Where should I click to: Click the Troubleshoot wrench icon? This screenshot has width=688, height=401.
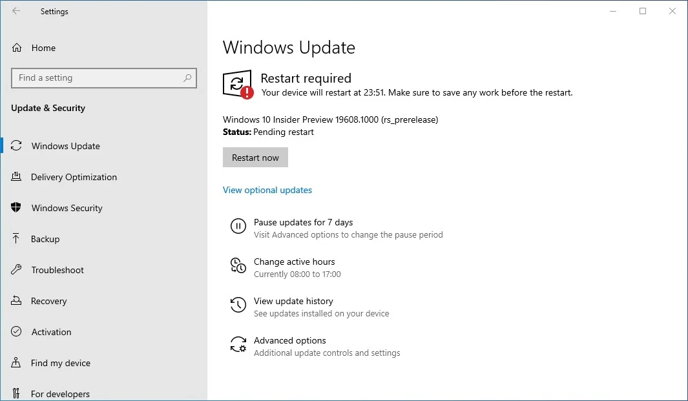[16, 269]
